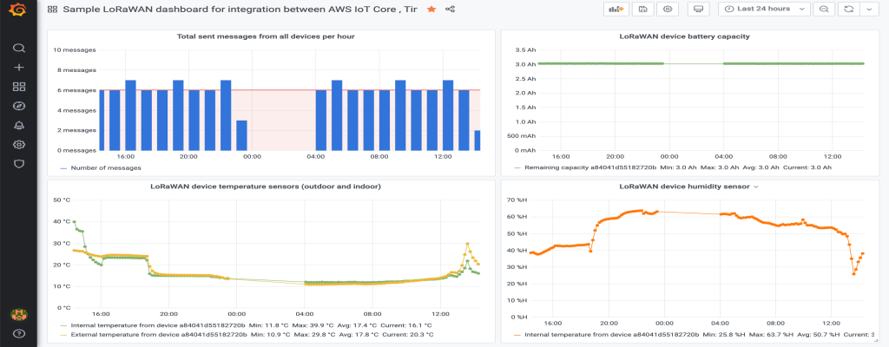This screenshot has width=889, height=347.
Task: Open the Explore compass icon
Action: click(x=19, y=106)
